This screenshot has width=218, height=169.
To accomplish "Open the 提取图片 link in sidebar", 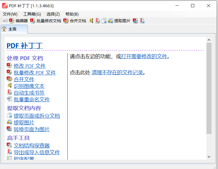I will [24, 123].
